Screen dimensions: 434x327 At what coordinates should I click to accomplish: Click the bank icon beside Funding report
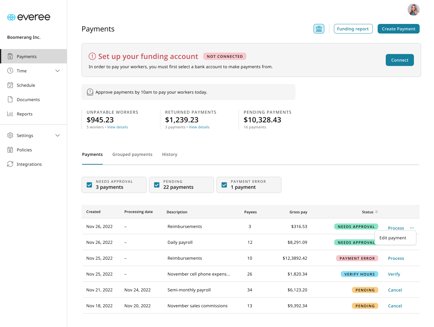pos(319,28)
